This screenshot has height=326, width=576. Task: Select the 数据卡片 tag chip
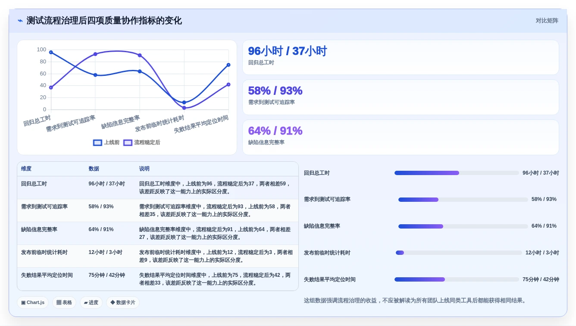click(123, 302)
